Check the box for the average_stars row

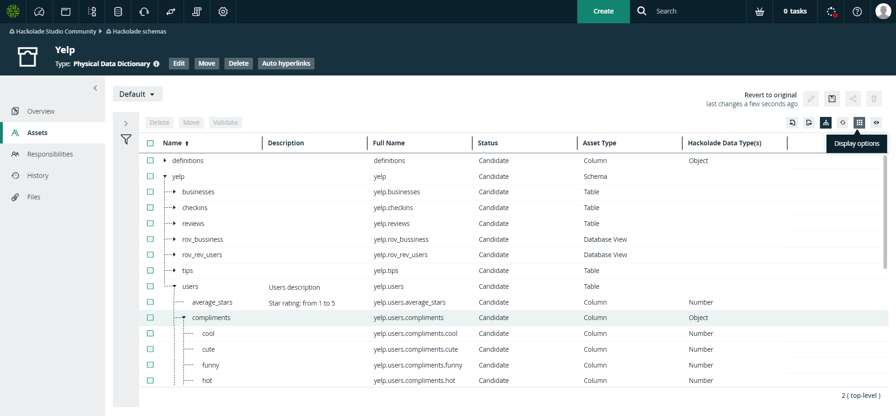[150, 302]
